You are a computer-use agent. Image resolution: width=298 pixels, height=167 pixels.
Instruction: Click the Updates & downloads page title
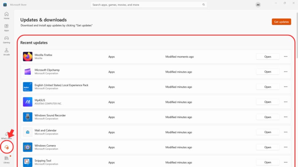point(44,20)
